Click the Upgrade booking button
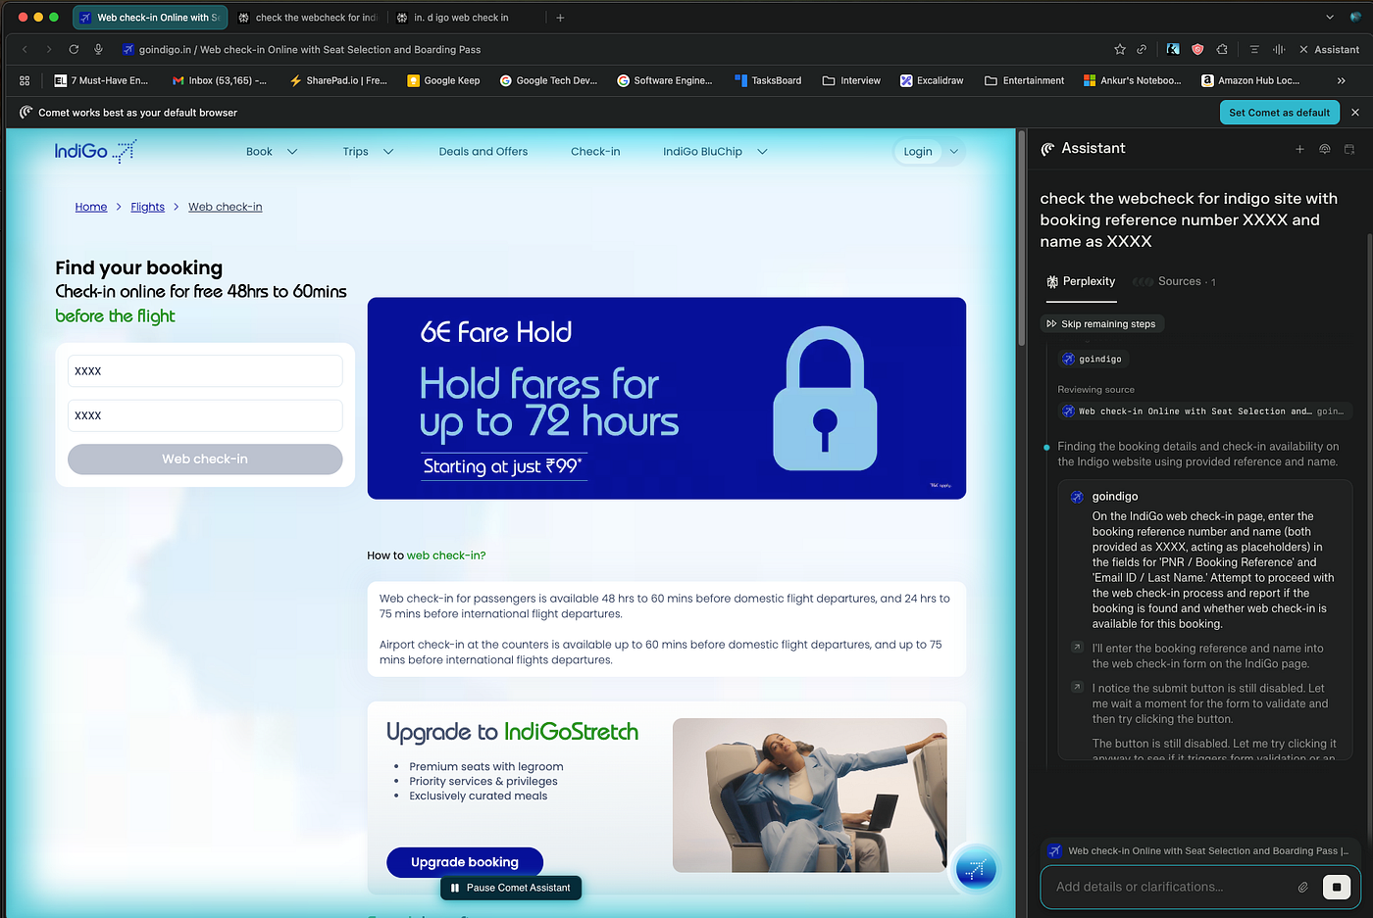The image size is (1373, 918). coord(465,862)
